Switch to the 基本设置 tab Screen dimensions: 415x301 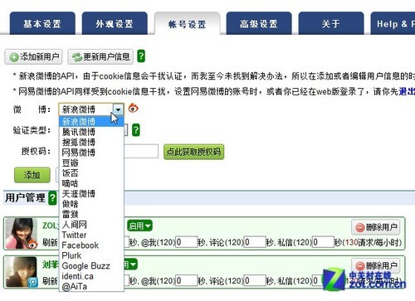point(42,23)
